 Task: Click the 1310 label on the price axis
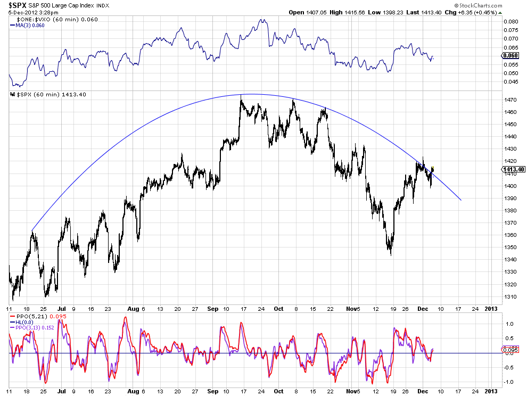[x=510, y=297]
